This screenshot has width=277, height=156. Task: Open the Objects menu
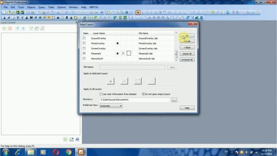pyautogui.click(x=31, y=7)
